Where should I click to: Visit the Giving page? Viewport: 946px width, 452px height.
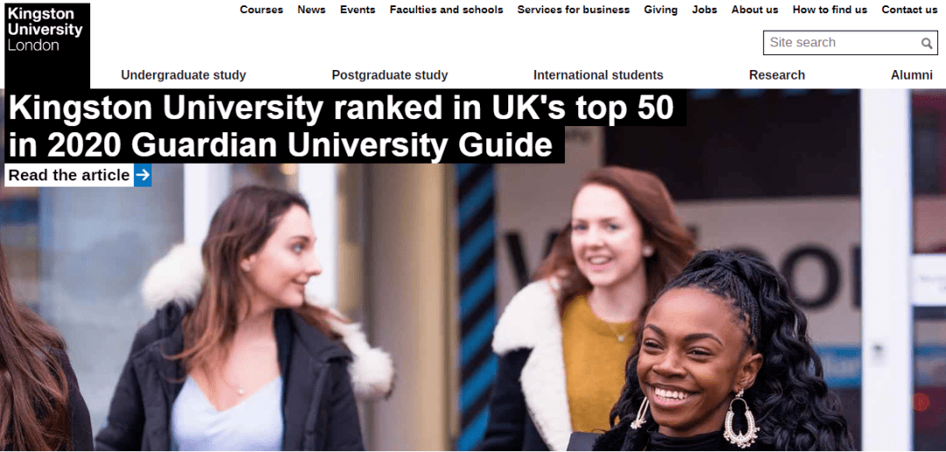[660, 10]
